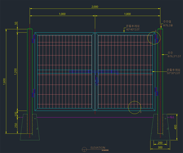Select the upper left blue hinge
Viewport: 183px width, 153px height.
point(33,39)
